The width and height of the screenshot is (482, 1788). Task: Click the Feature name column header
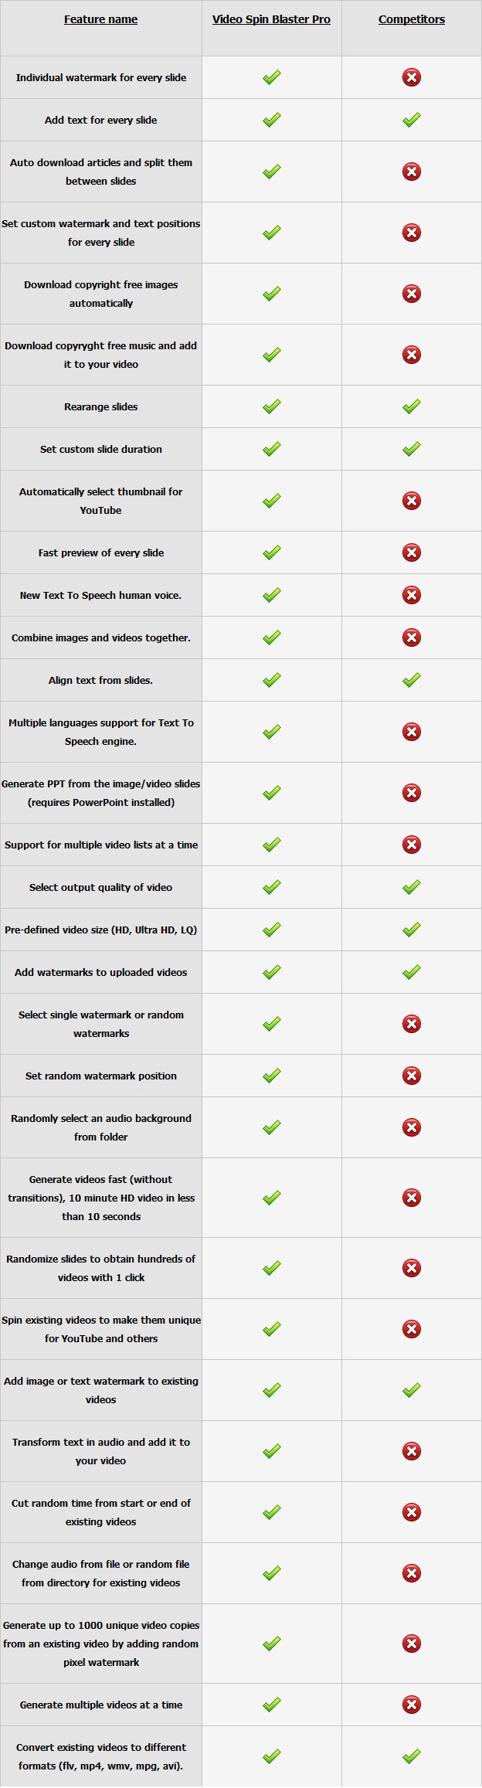click(100, 19)
